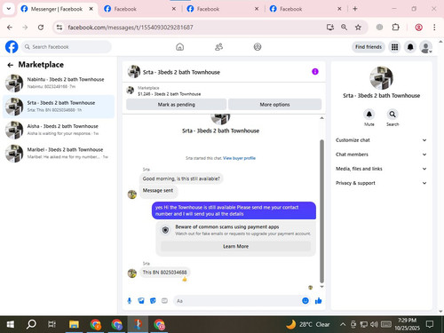Open Aisha townhouse conversation
The image size is (444, 333).
[59, 130]
